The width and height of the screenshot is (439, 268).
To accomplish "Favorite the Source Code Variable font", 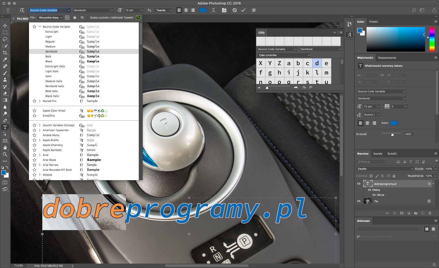I will 34,27.
